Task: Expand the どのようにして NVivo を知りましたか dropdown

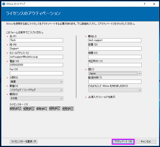Action: (115, 90)
